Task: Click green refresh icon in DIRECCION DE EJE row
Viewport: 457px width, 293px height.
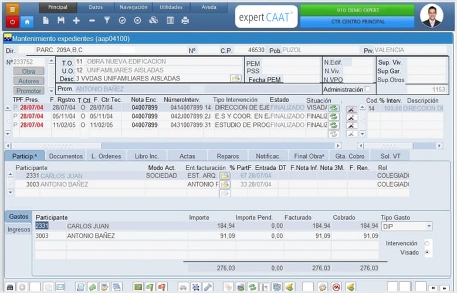Action: tap(333, 108)
